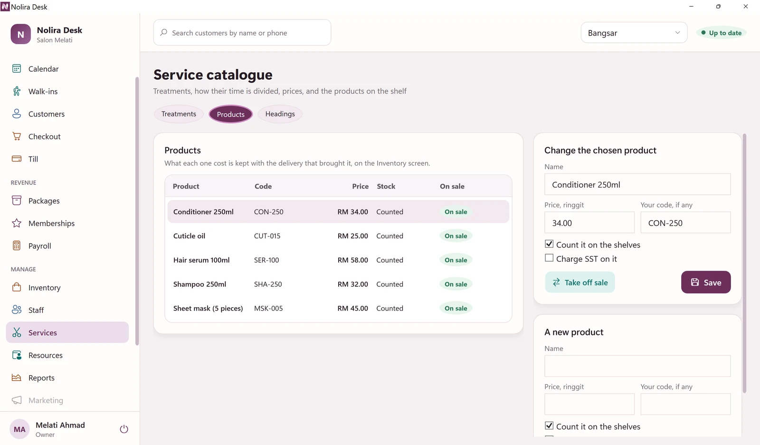Screen dimensions: 760x445
Task: Click the Melati Ahmad MA avatar
Action: (x=19, y=429)
